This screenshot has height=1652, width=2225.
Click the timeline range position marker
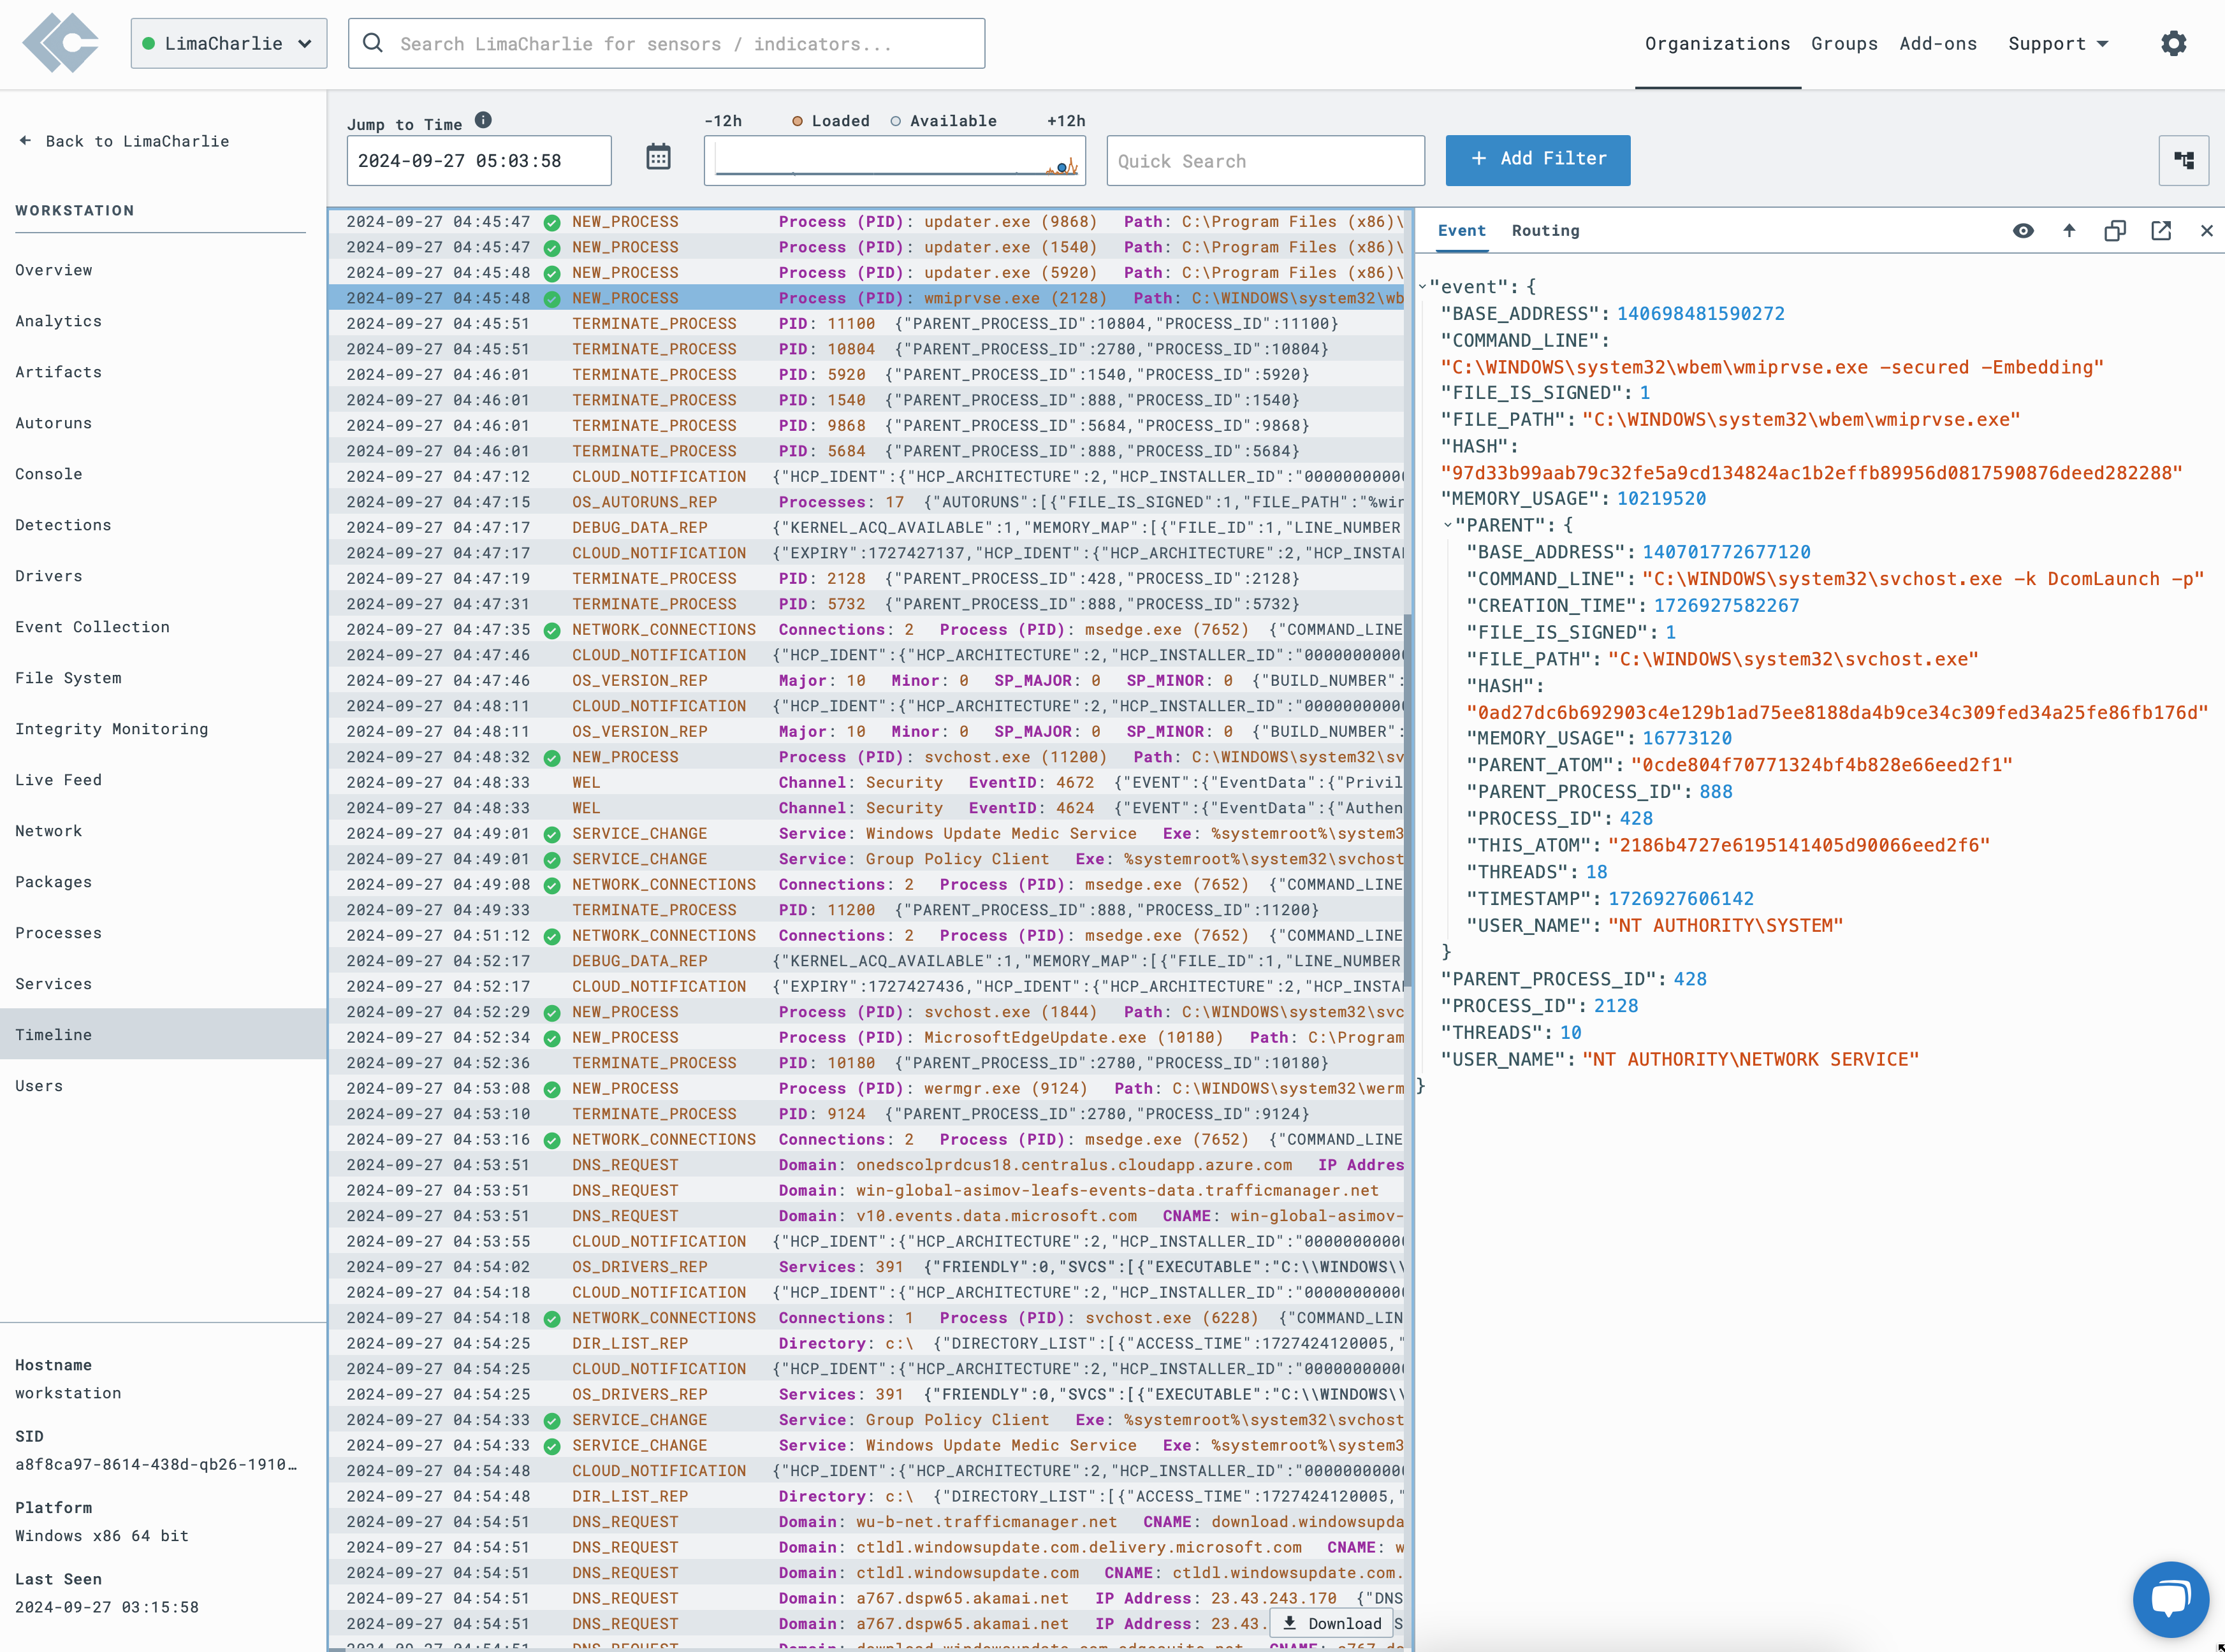[1061, 168]
